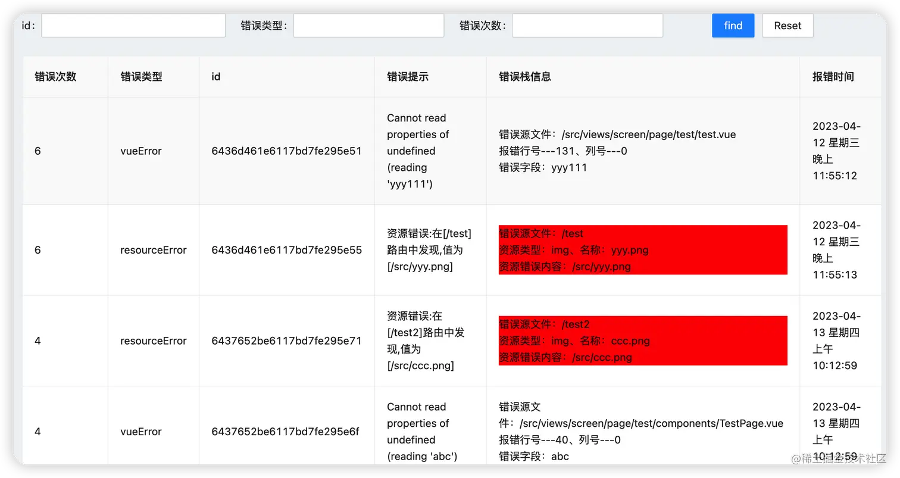Click the Reset button
The image size is (900, 478).
click(787, 26)
